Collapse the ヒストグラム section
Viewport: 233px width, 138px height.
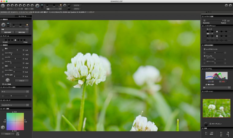203,69
